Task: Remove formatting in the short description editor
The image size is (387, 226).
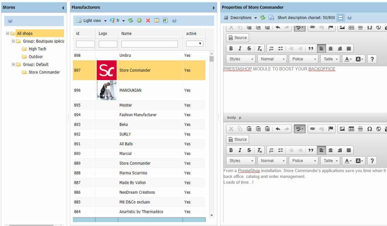Action: (259, 48)
